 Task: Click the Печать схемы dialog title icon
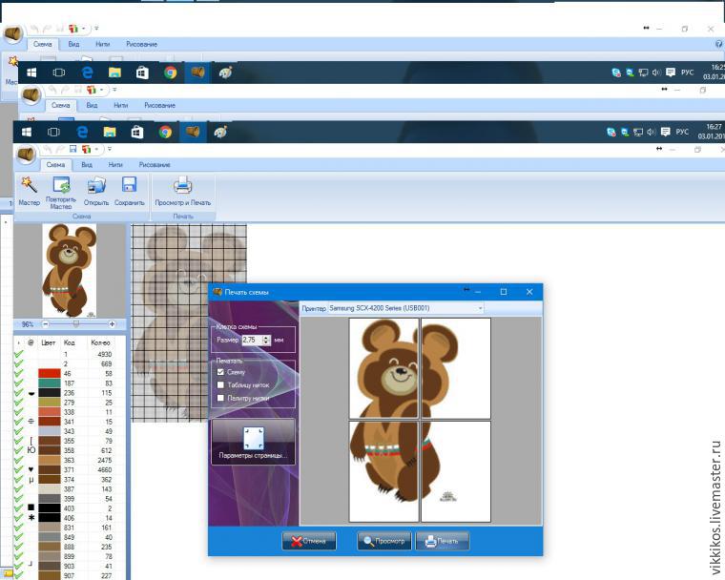(x=217, y=292)
